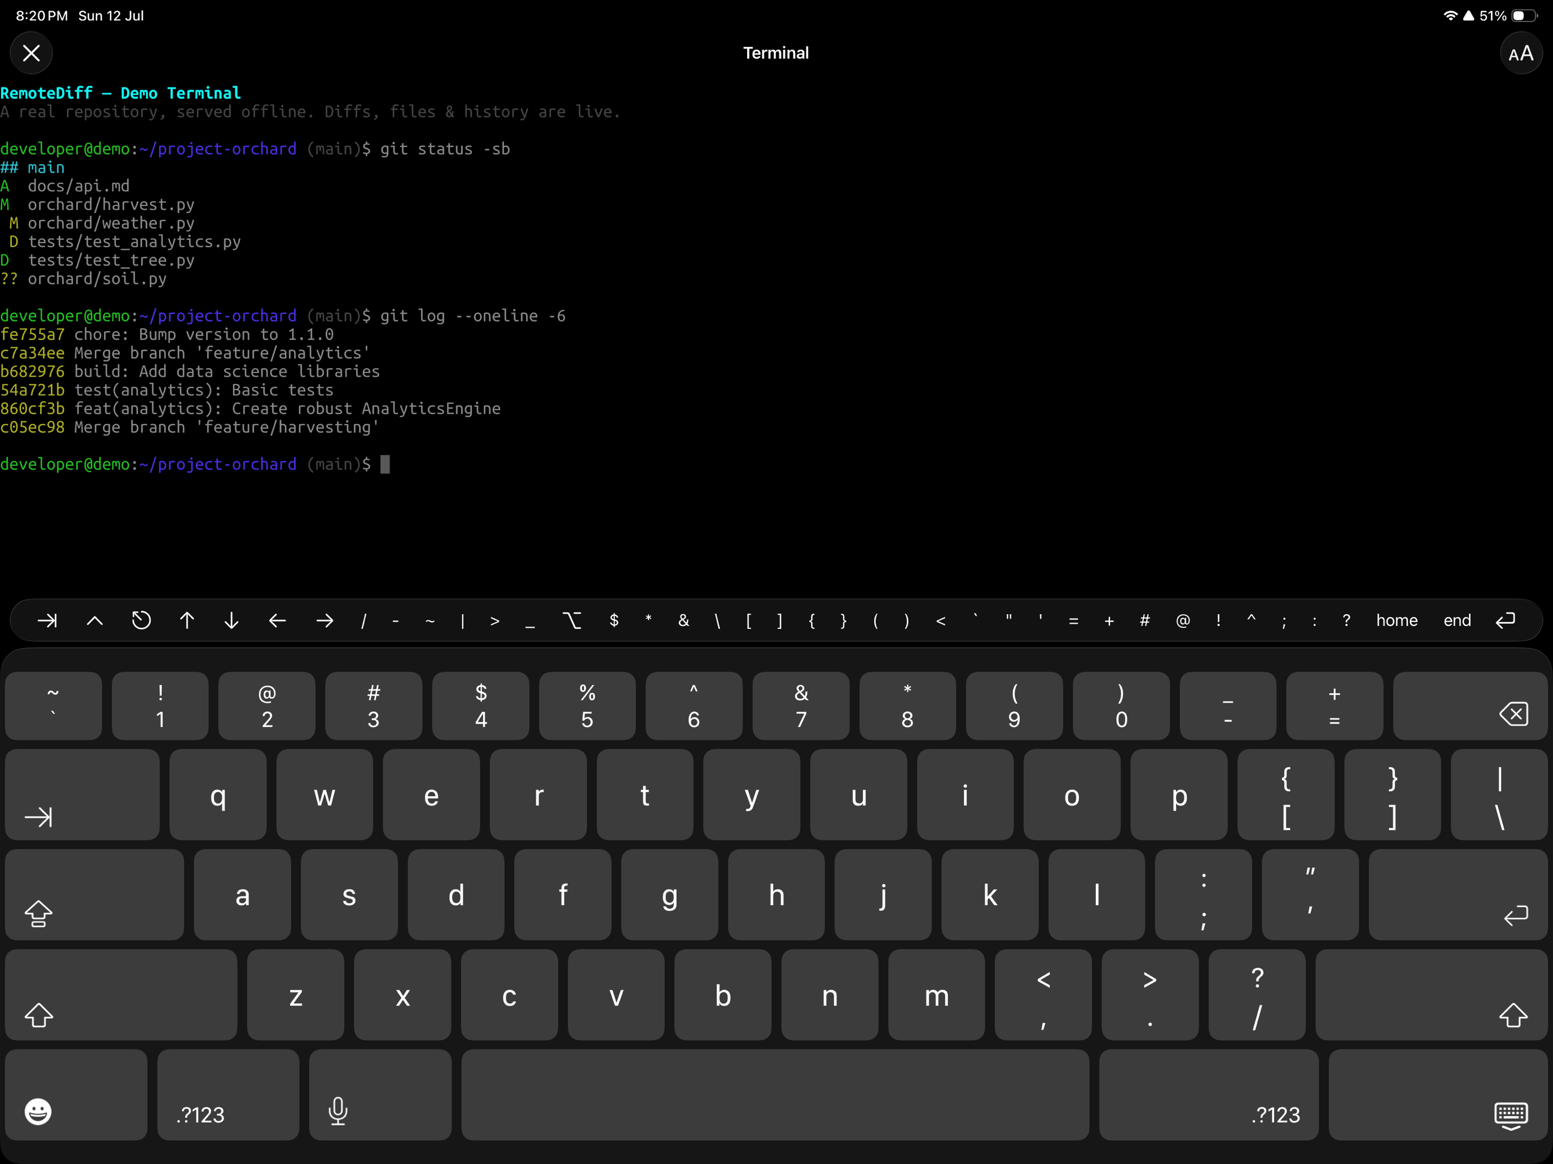1553x1164 pixels.
Task: Tap the backspace key on the keyboard
Action: tap(1470, 706)
